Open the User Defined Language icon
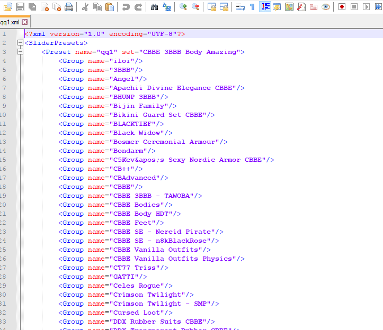Viewport: 383px width, 330px height. coord(277,7)
